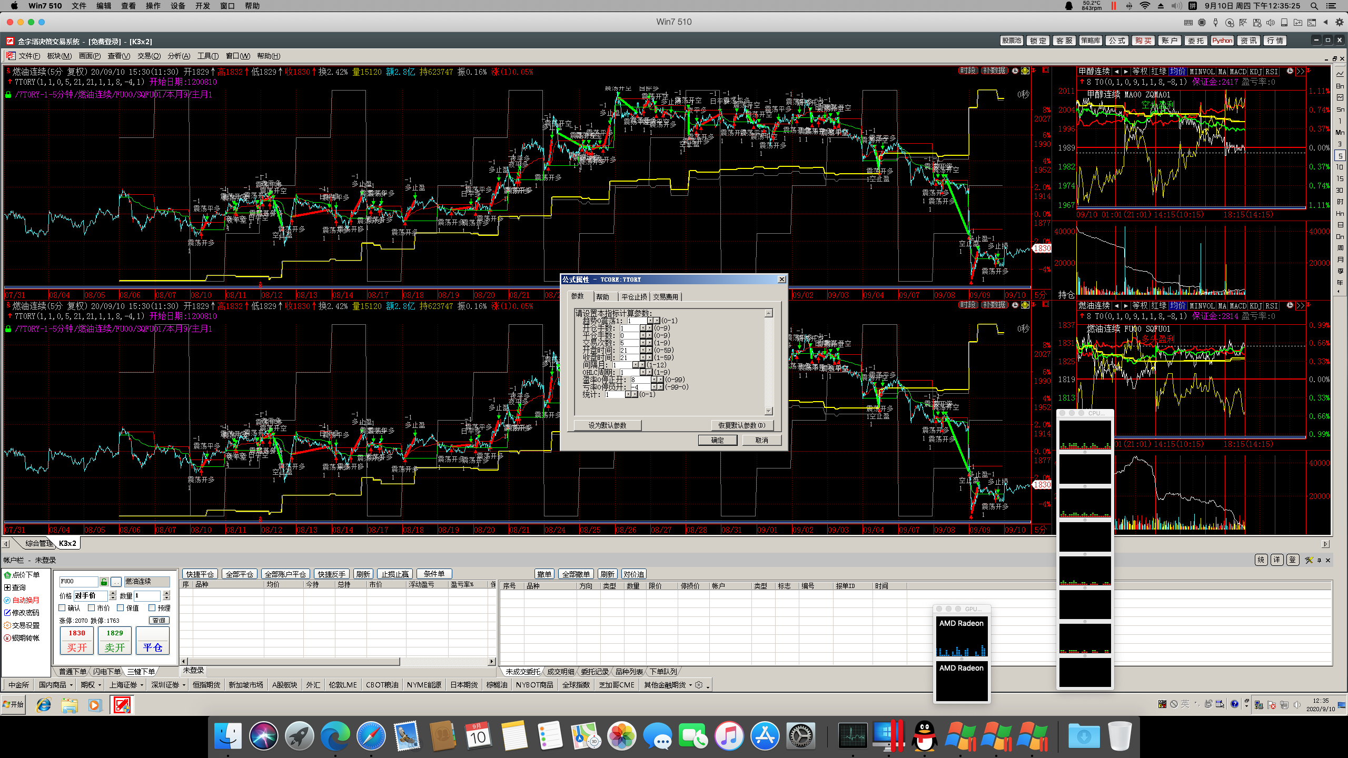The image size is (1348, 758).
Task: Click the gear icon after 其他金融期货
Action: click(x=699, y=685)
